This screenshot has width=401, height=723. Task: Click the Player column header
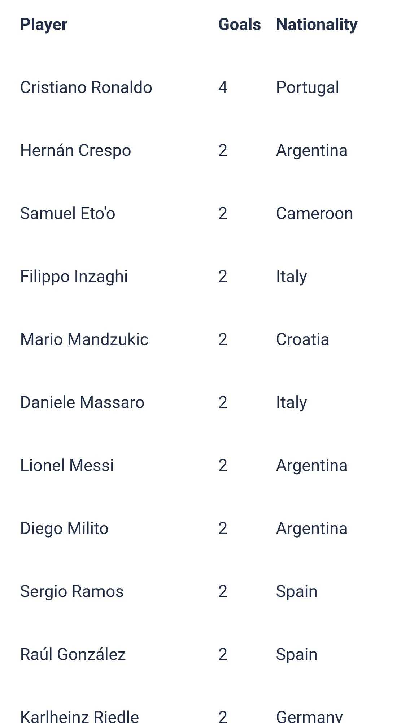point(44,25)
